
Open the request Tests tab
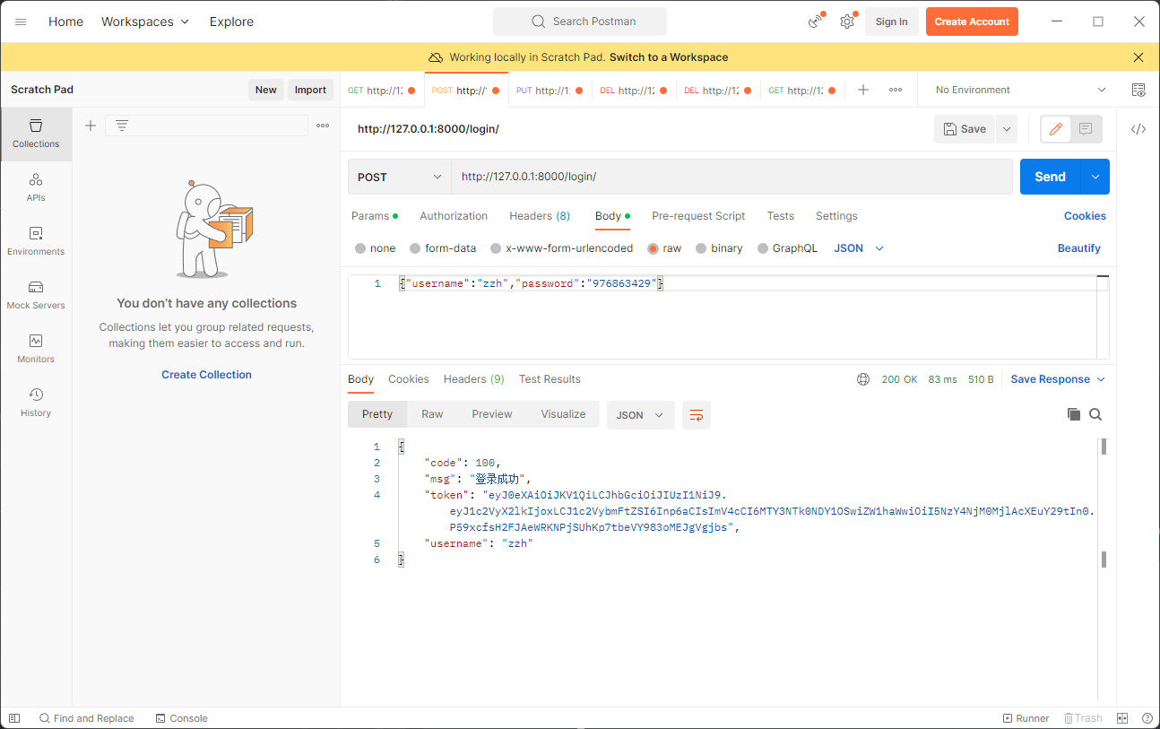tap(781, 216)
